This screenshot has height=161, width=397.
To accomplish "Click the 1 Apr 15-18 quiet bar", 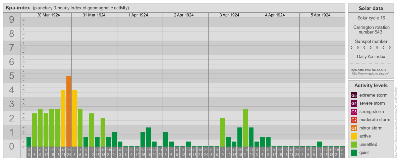I will pyautogui.click(x=149, y=137).
